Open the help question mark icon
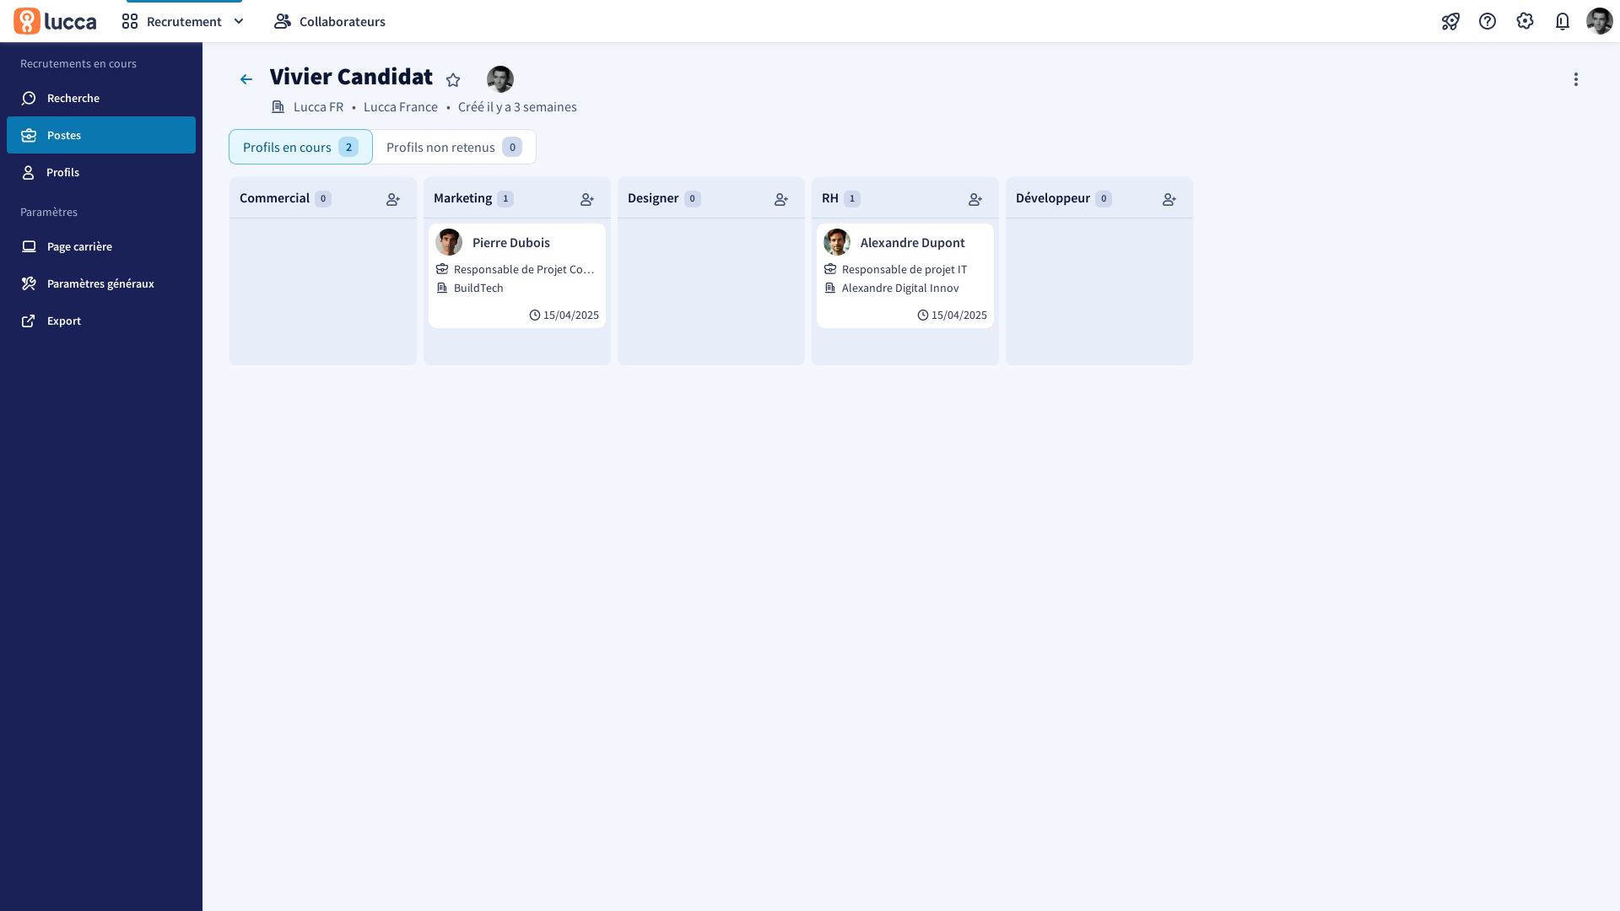 pos(1488,21)
